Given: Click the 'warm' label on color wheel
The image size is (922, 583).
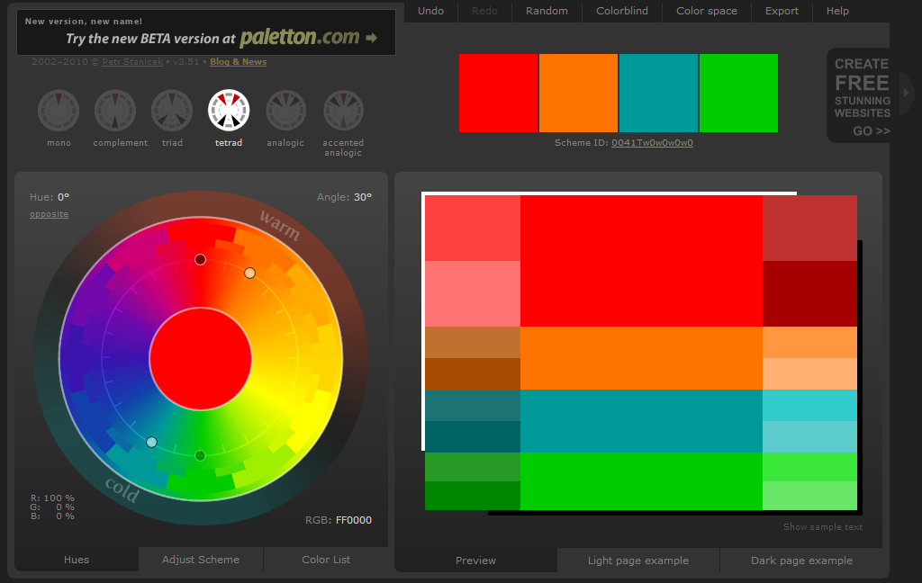Looking at the screenshot, I should pyautogui.click(x=280, y=225).
